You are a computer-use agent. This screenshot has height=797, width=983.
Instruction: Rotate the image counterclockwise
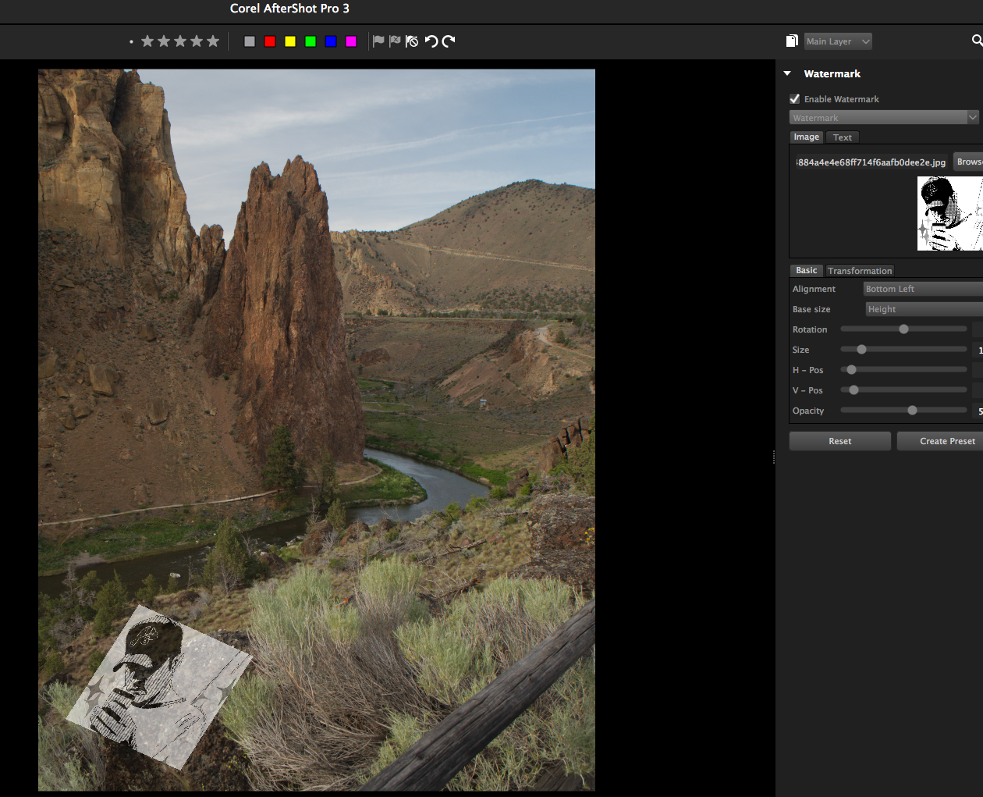pos(431,41)
